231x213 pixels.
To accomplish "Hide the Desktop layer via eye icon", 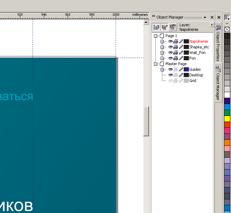I will [170, 75].
